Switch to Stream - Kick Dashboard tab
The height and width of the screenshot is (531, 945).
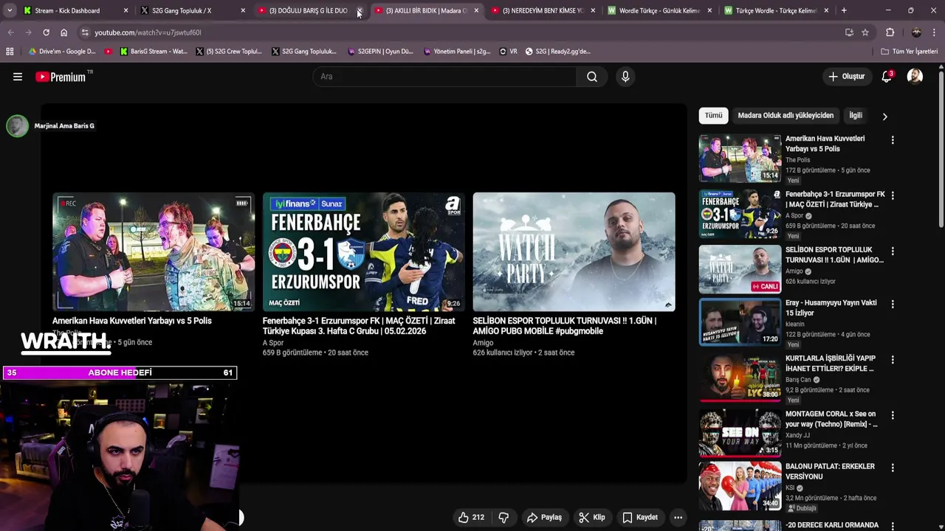pos(76,10)
